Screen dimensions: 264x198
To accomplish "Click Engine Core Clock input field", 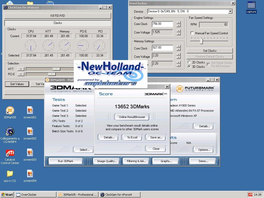I will coord(162,24).
